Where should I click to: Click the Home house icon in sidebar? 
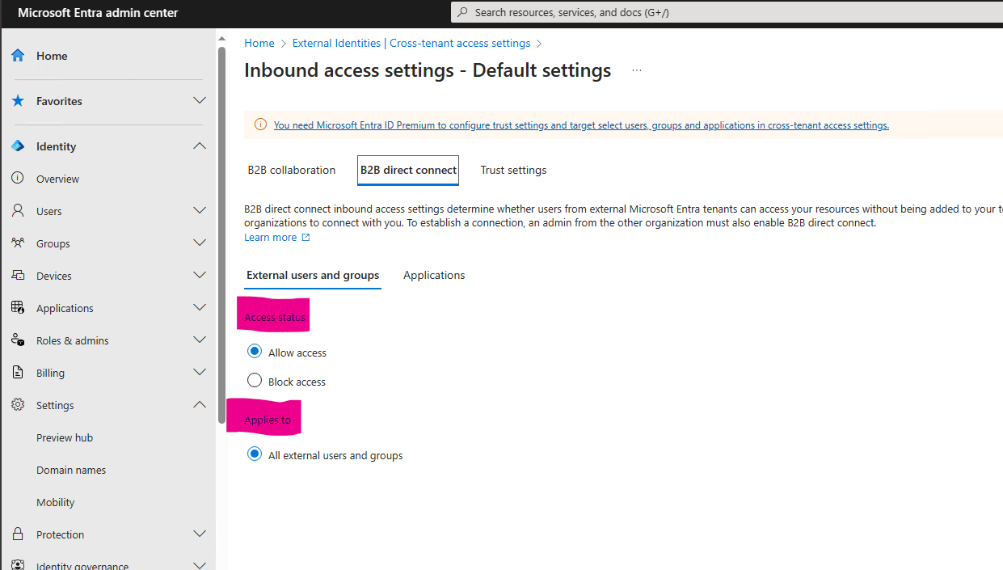18,56
